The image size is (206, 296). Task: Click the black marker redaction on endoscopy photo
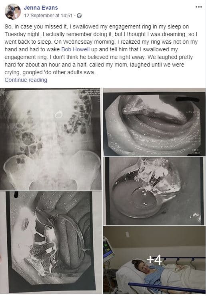[187, 99]
